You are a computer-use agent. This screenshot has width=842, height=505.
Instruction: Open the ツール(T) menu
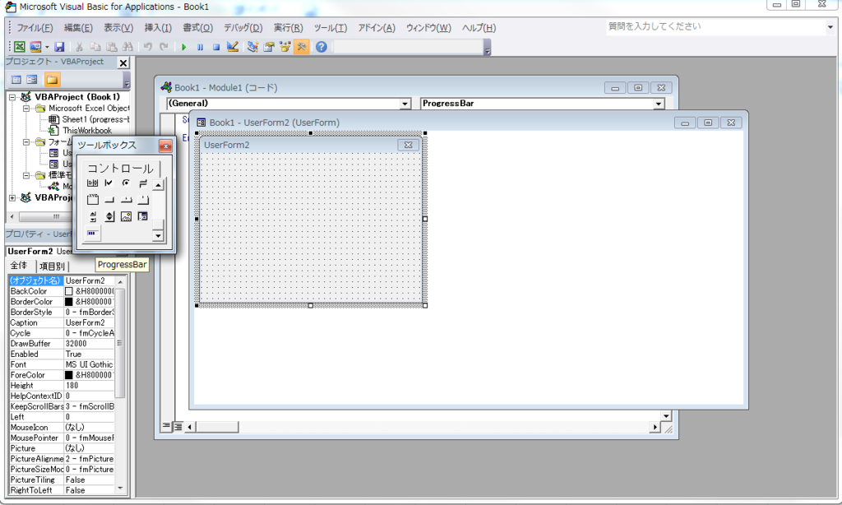click(331, 28)
